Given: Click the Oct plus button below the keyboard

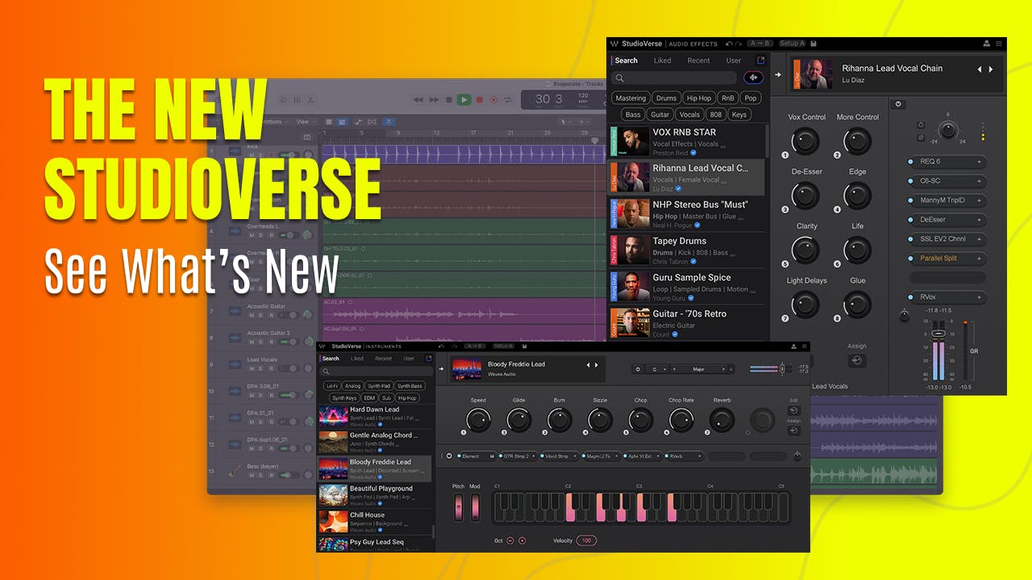Looking at the screenshot, I should tap(522, 541).
